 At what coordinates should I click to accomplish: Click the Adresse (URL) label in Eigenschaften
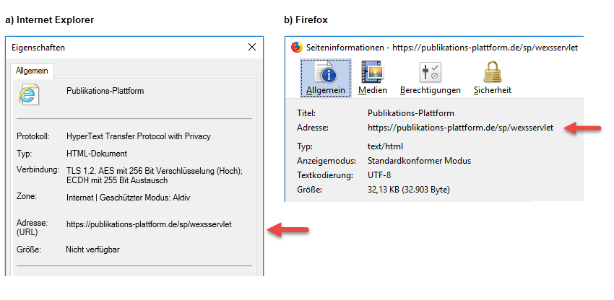pos(32,228)
